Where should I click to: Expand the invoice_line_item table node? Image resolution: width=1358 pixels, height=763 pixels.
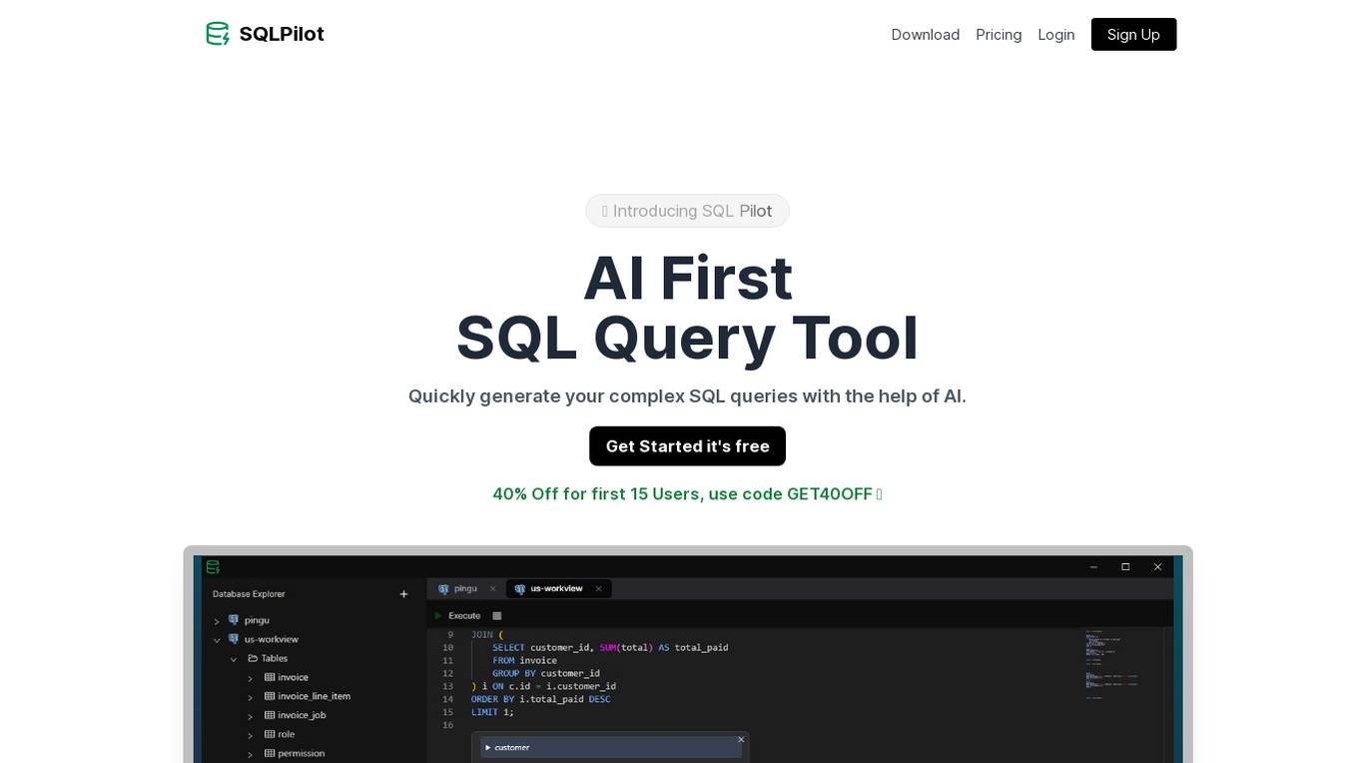point(251,697)
